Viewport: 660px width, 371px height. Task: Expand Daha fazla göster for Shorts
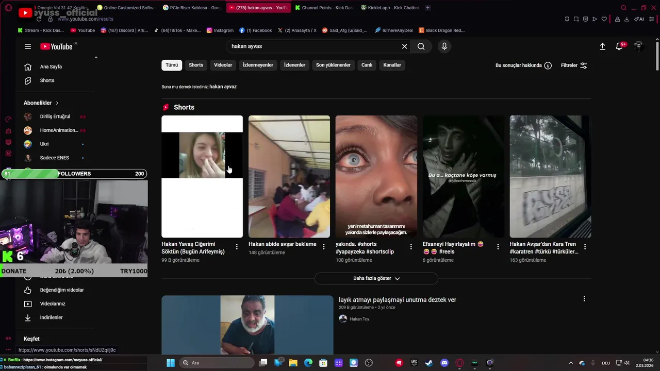click(x=376, y=278)
